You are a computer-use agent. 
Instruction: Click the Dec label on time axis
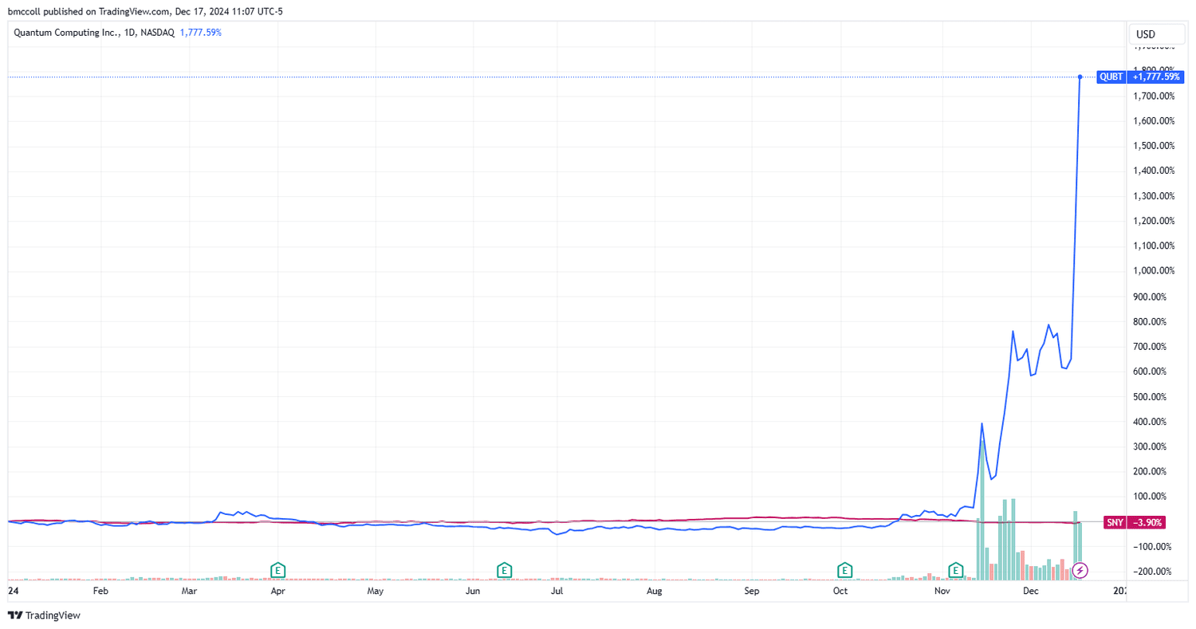coord(1031,592)
